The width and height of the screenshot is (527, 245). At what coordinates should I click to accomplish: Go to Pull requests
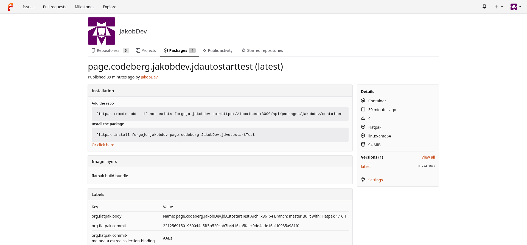click(x=54, y=7)
